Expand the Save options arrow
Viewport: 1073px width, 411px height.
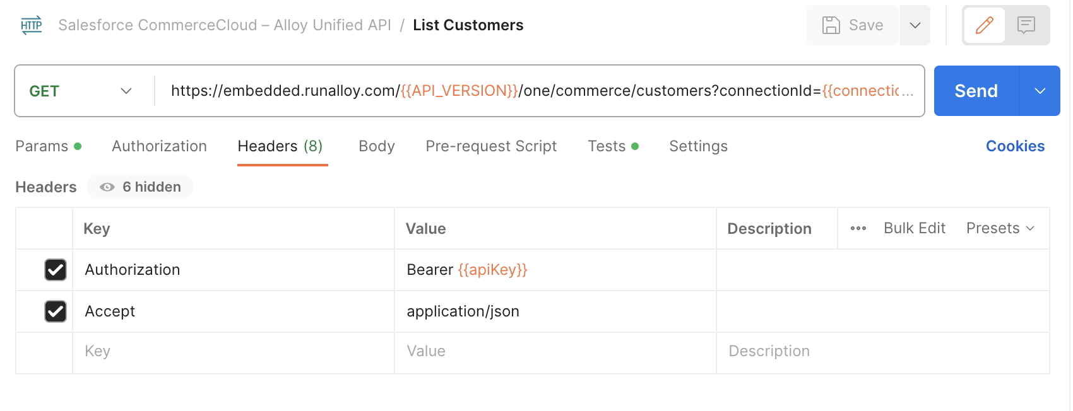[915, 25]
